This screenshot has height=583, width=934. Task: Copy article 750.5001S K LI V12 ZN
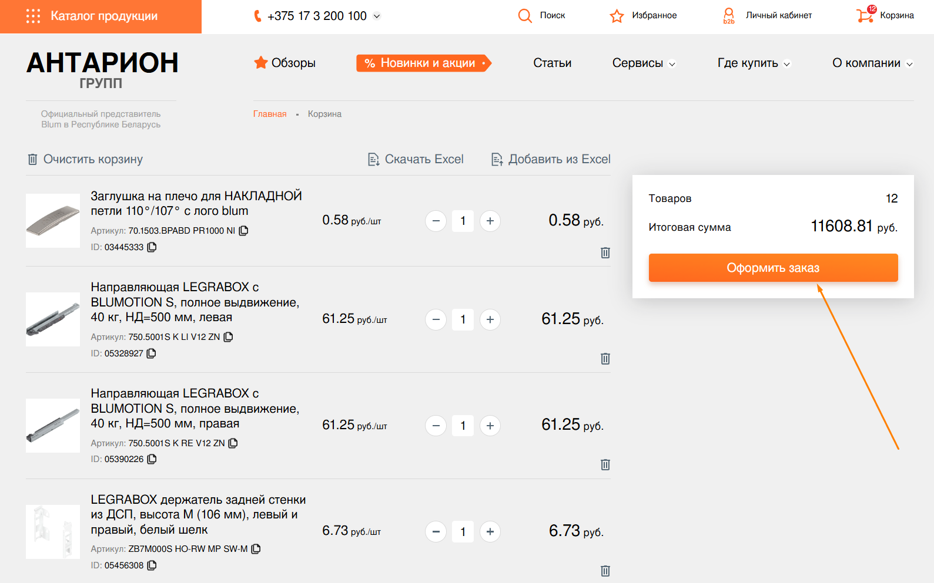tap(229, 337)
